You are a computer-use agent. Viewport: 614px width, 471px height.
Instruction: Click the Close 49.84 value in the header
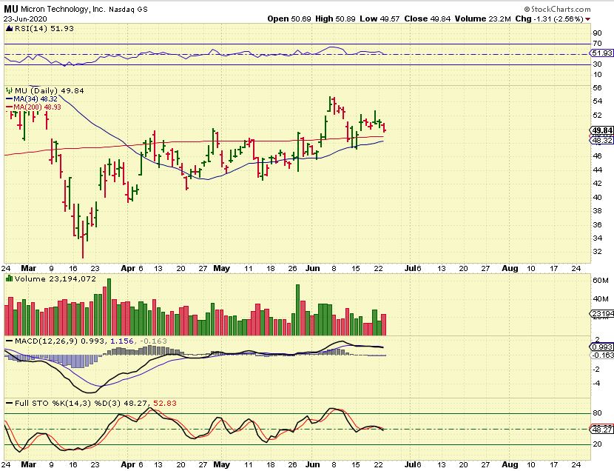tap(428, 19)
